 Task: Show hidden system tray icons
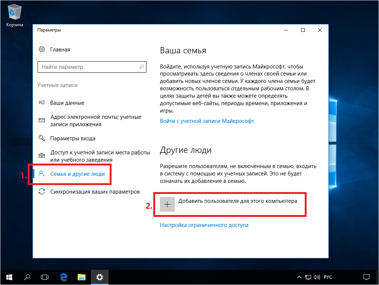coord(300,277)
